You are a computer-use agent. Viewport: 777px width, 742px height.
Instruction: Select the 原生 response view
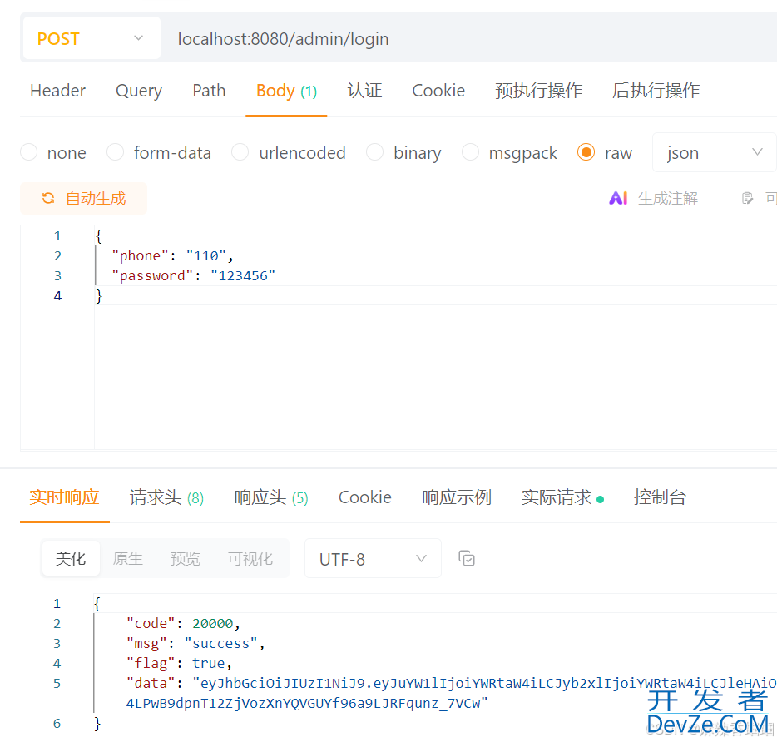(x=128, y=559)
